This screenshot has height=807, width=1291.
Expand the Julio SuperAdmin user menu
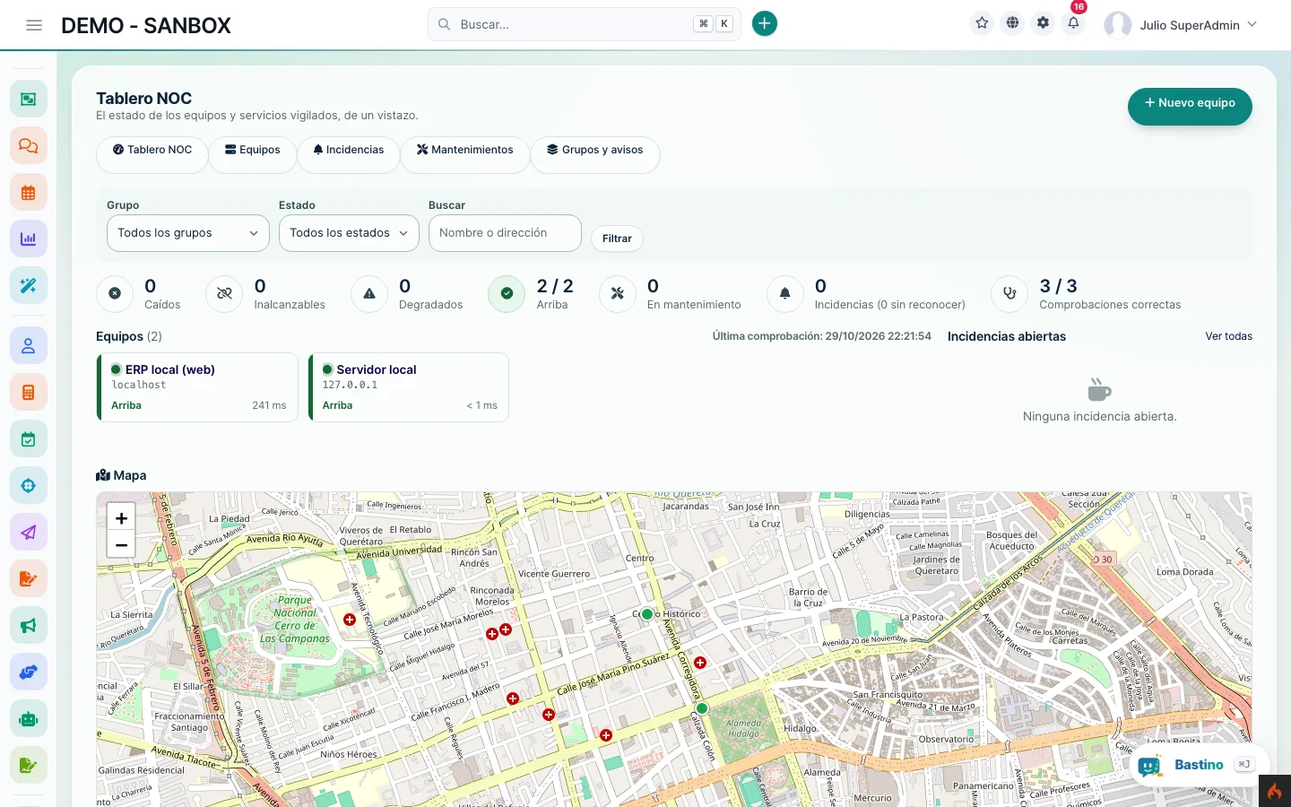[1181, 25]
